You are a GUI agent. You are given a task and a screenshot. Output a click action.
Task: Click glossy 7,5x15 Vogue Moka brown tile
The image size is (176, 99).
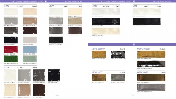[x=30, y=31]
